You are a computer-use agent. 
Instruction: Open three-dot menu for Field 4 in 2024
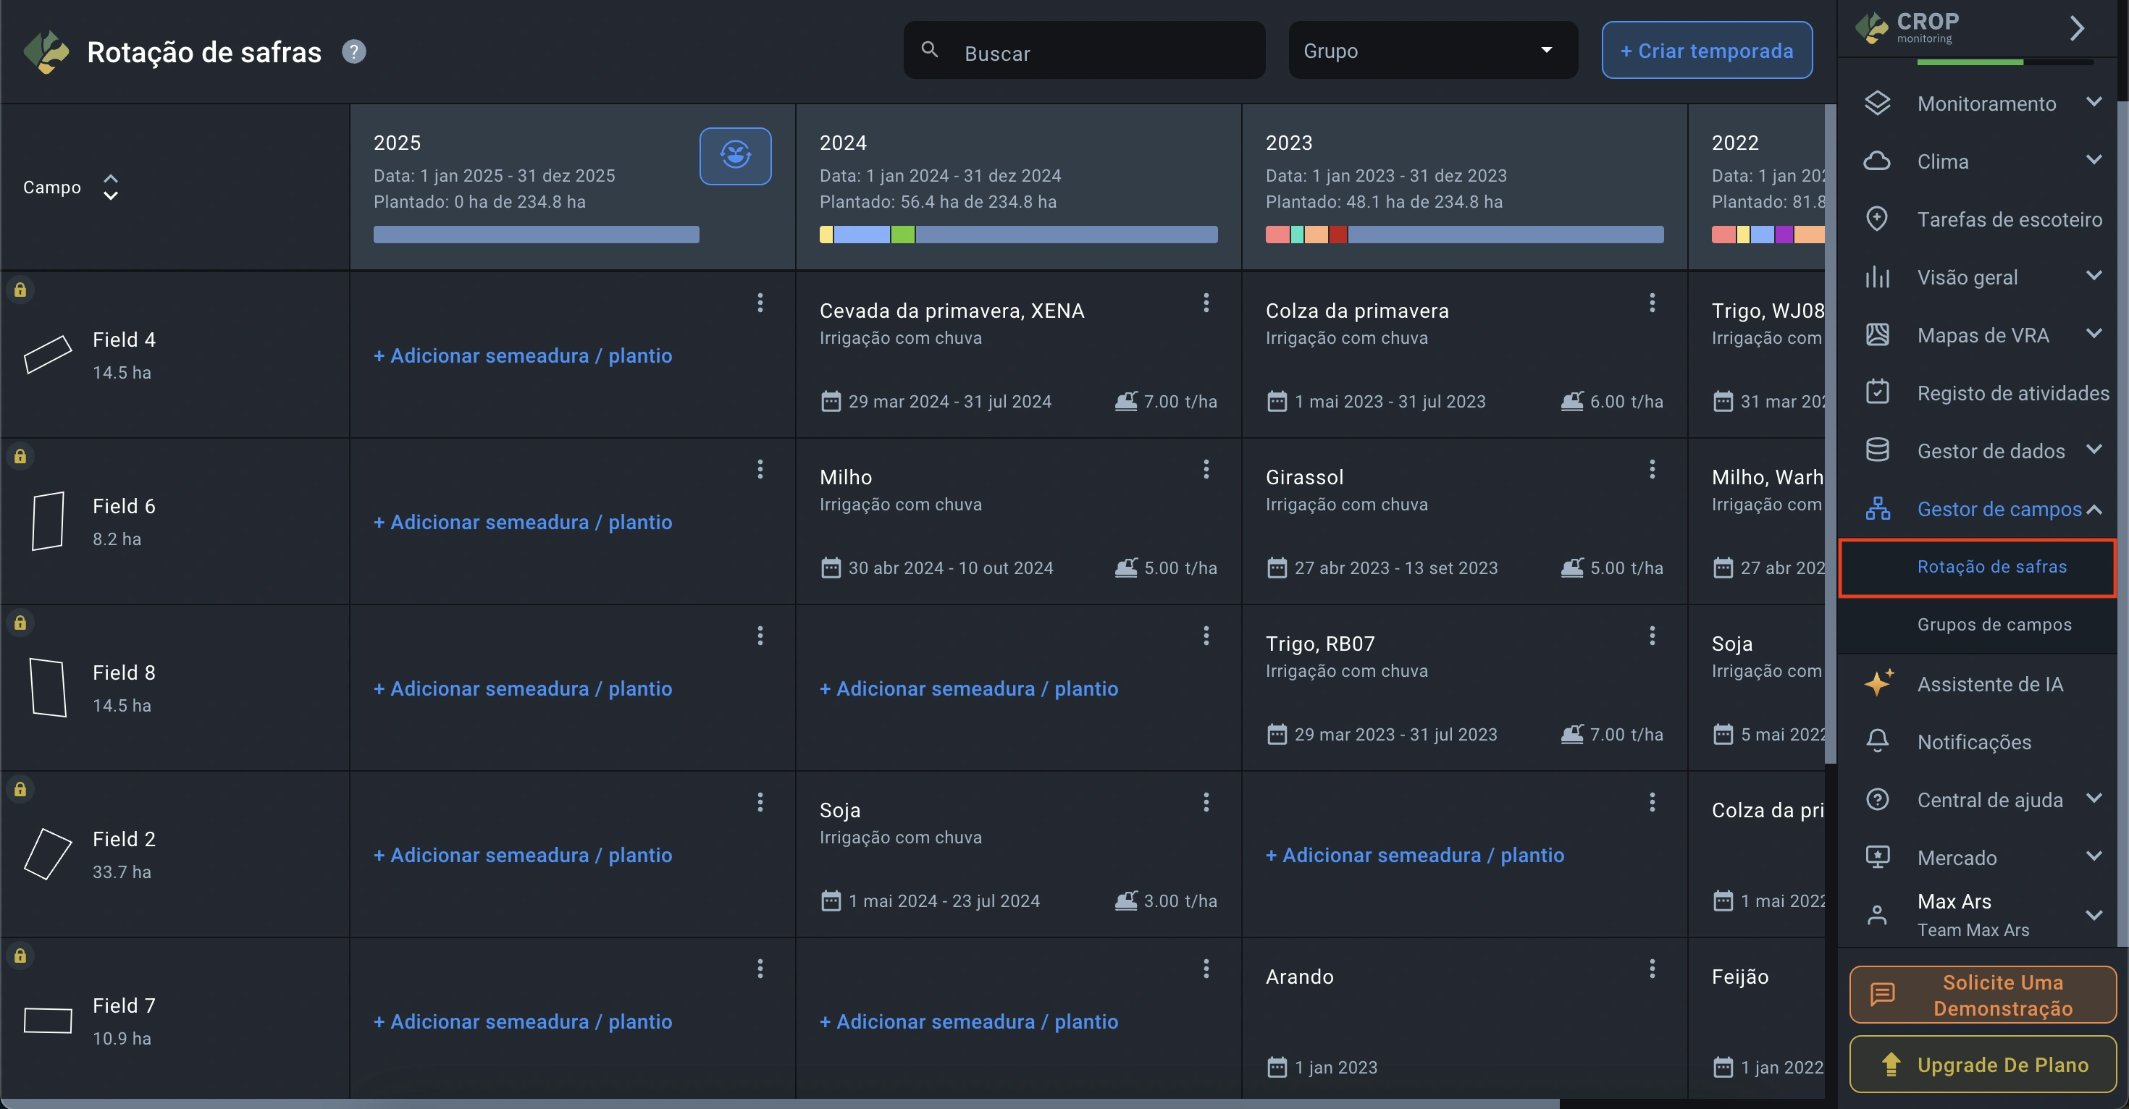click(x=1206, y=303)
